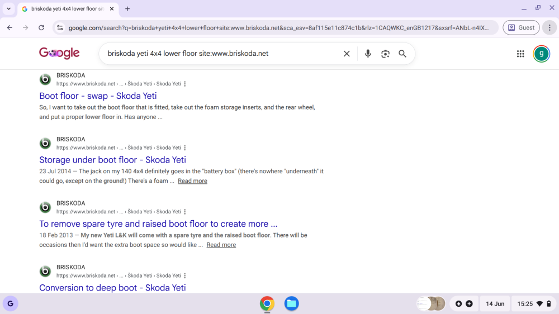Close the briskoda yeti search tab
Viewport: 559px width, 314px height.
tap(112, 8)
